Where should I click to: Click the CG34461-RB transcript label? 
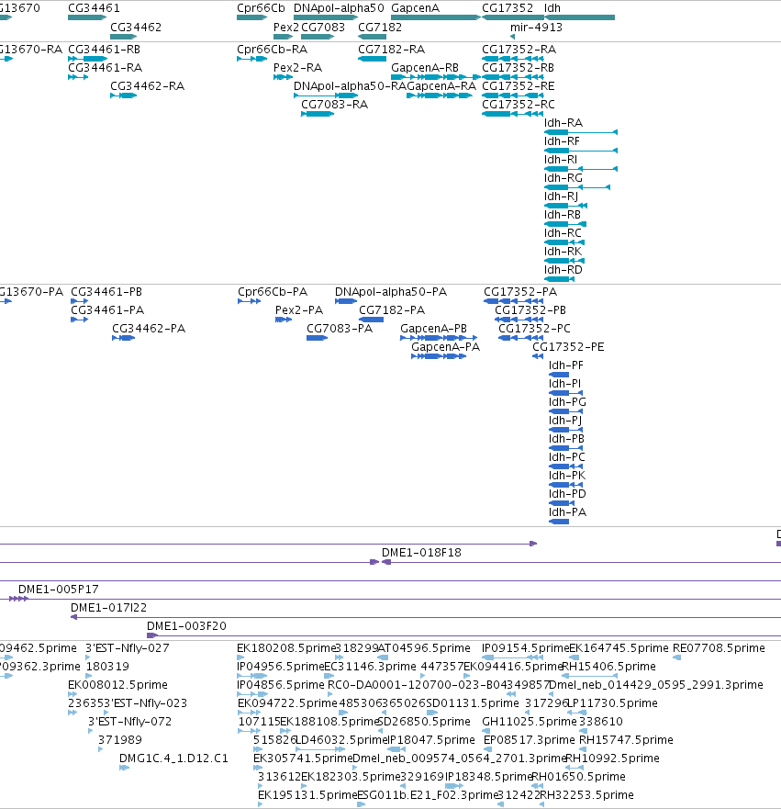(x=104, y=49)
